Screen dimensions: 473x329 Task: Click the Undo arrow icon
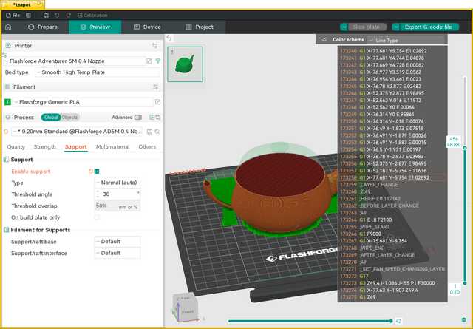click(57, 15)
